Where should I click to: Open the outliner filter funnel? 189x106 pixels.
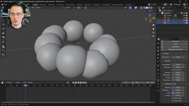tap(185, 8)
